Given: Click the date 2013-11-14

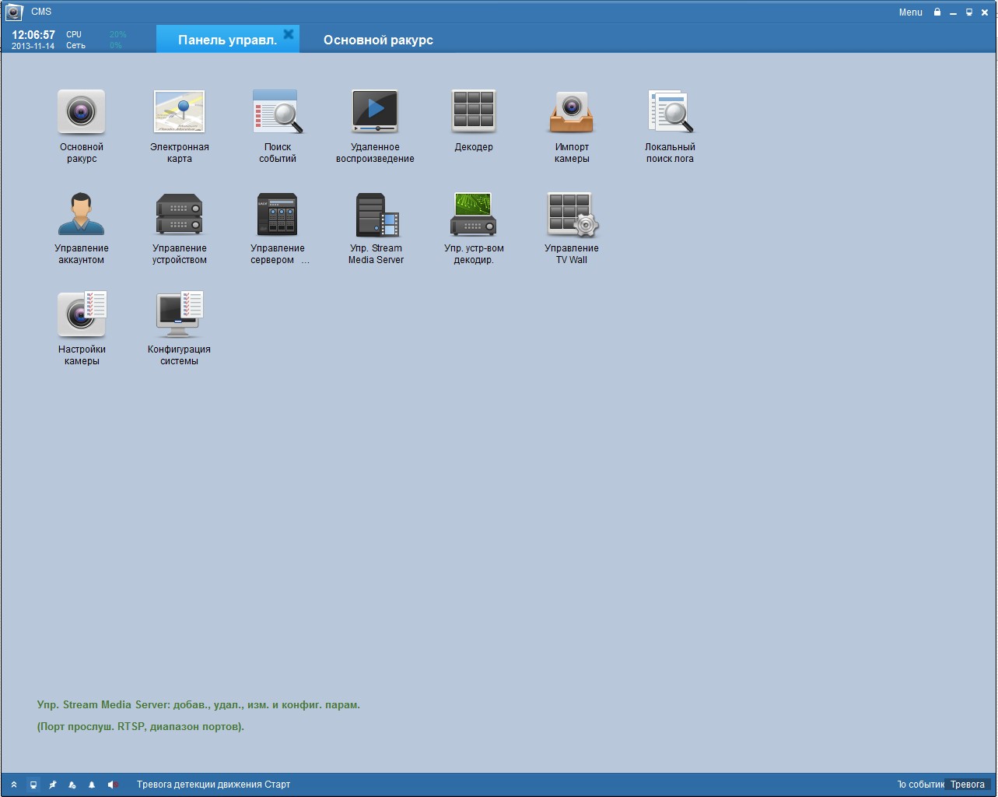Looking at the screenshot, I should coord(33,46).
